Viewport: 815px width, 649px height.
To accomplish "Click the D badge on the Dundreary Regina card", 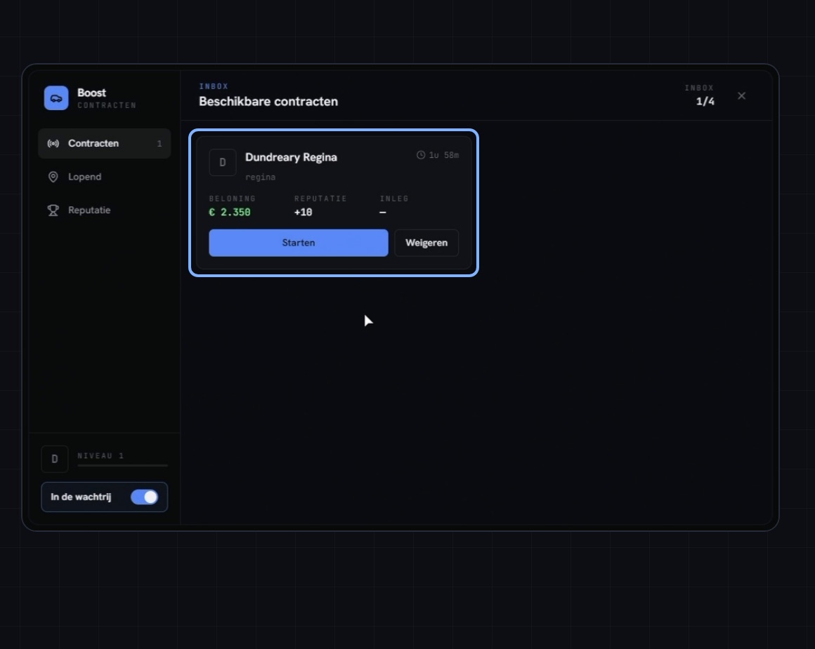I will tap(223, 163).
